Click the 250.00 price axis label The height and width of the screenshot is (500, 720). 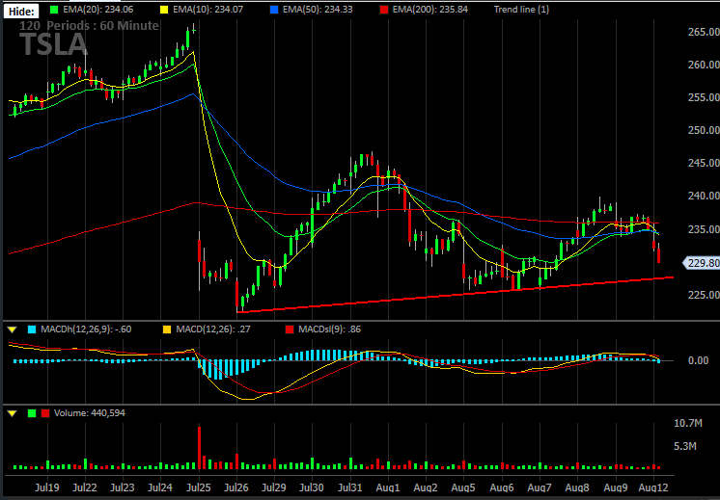coord(703,130)
